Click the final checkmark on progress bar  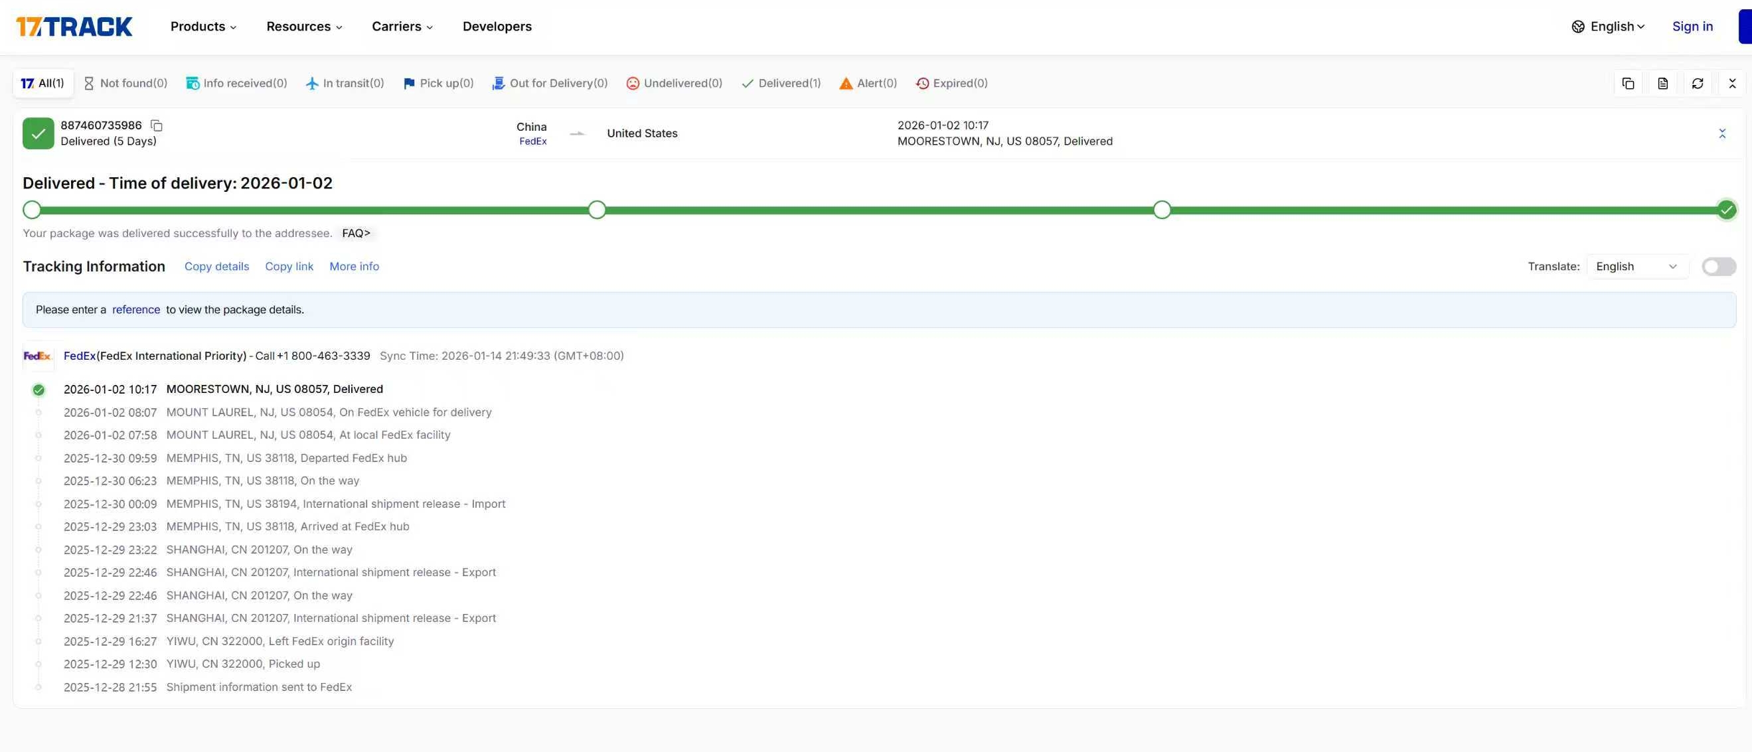pyautogui.click(x=1726, y=210)
